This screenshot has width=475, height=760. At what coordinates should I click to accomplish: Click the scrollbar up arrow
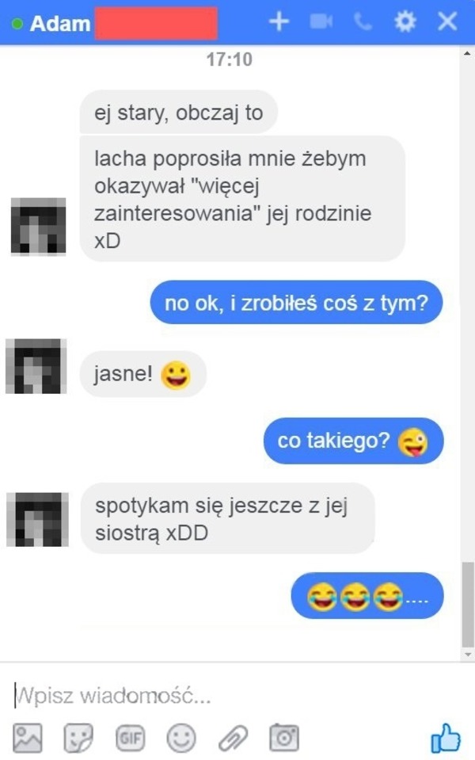467,53
